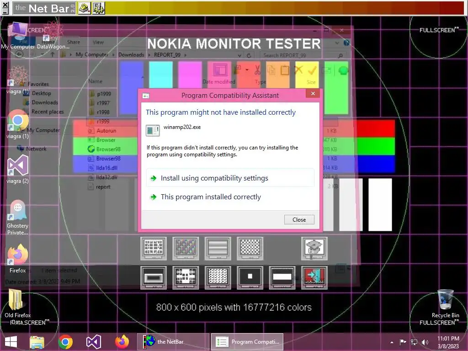468x351 pixels.
Task: Click the Close button in the dialog
Action: [x=299, y=220]
